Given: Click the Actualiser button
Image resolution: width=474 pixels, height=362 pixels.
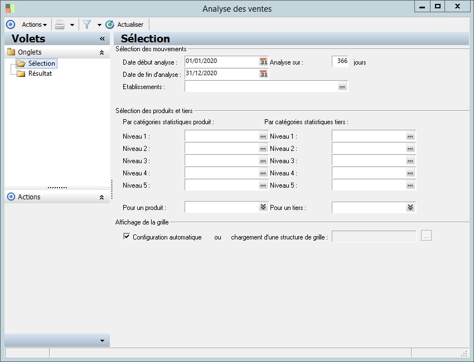Looking at the screenshot, I should pos(125,25).
